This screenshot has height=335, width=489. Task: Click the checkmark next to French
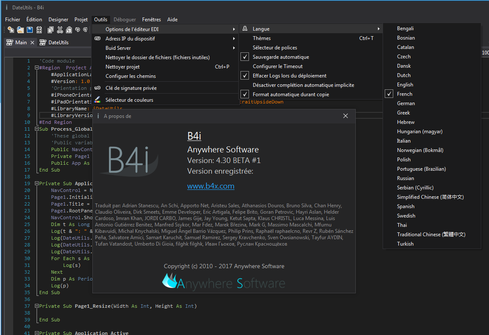pos(389,94)
